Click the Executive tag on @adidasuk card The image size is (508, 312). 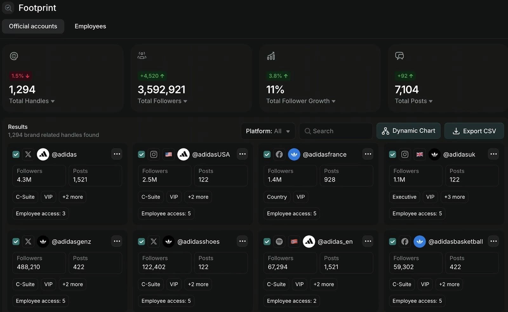(x=404, y=197)
